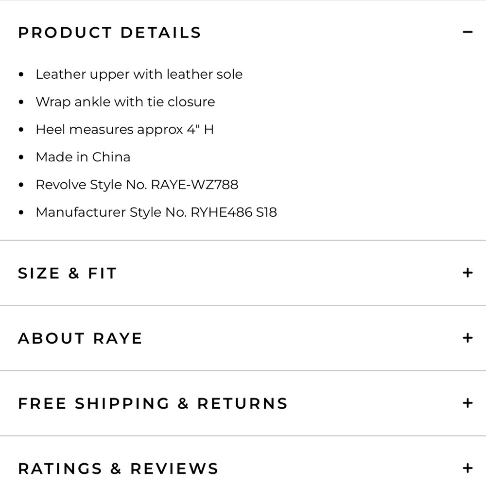Viewport: 486px width, 486px height.
Task: Click the plus icon beside SIZE & FIT
Action: coord(468,273)
